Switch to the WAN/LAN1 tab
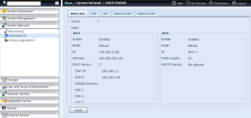Screen dimensions: 251x118 click(x=78, y=14)
